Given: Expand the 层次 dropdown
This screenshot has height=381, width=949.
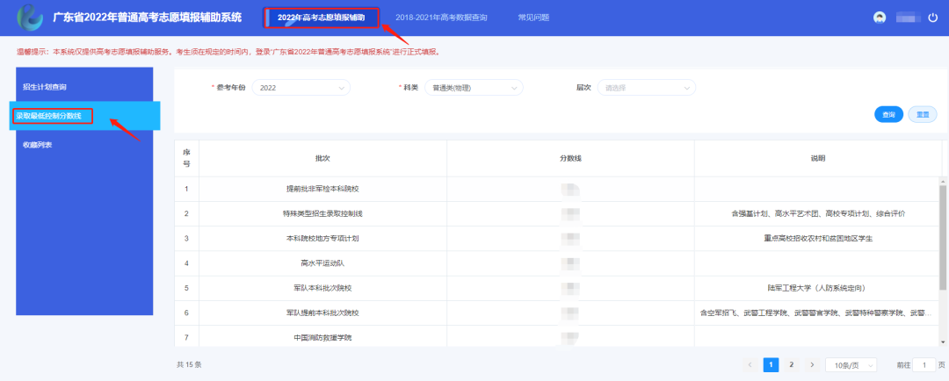Looking at the screenshot, I should (x=647, y=88).
